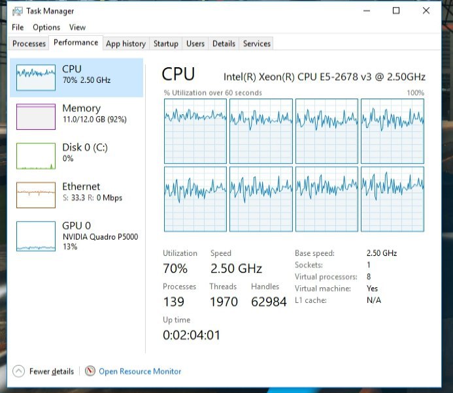The image size is (453, 393).
Task: Click the Disk 0 (C:) label
Action: 85,148
